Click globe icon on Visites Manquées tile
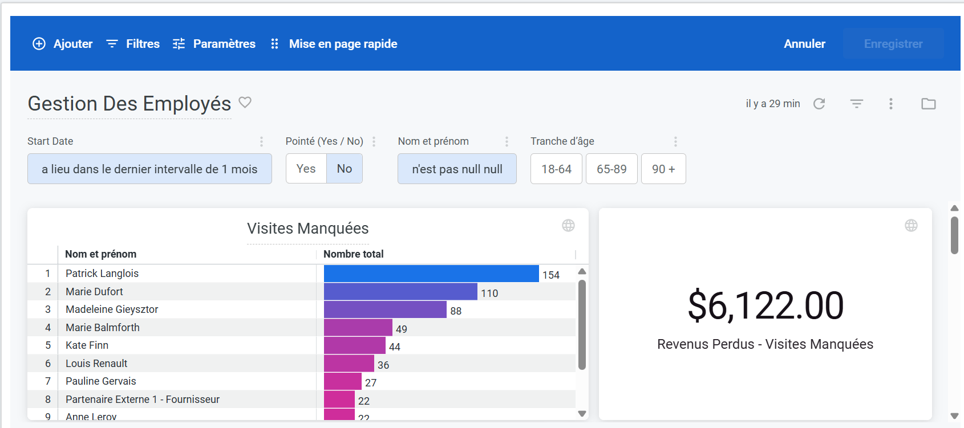The image size is (964, 428). click(x=568, y=226)
